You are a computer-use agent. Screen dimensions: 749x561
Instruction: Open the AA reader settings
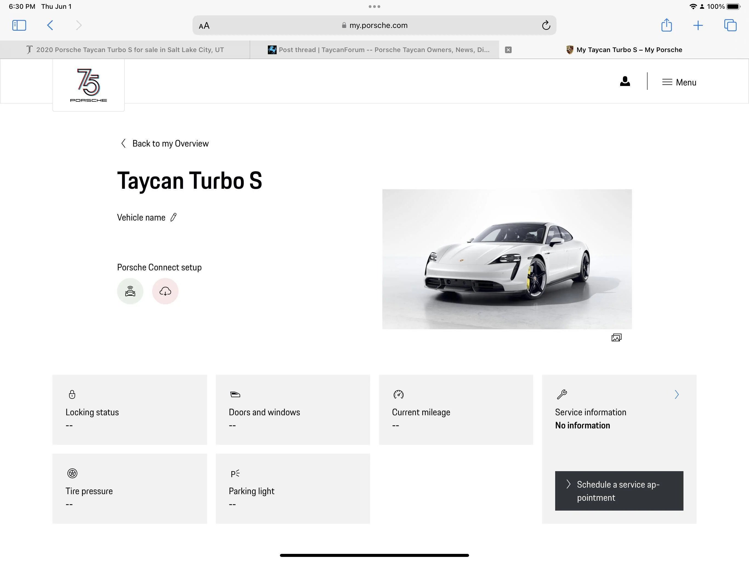point(204,26)
